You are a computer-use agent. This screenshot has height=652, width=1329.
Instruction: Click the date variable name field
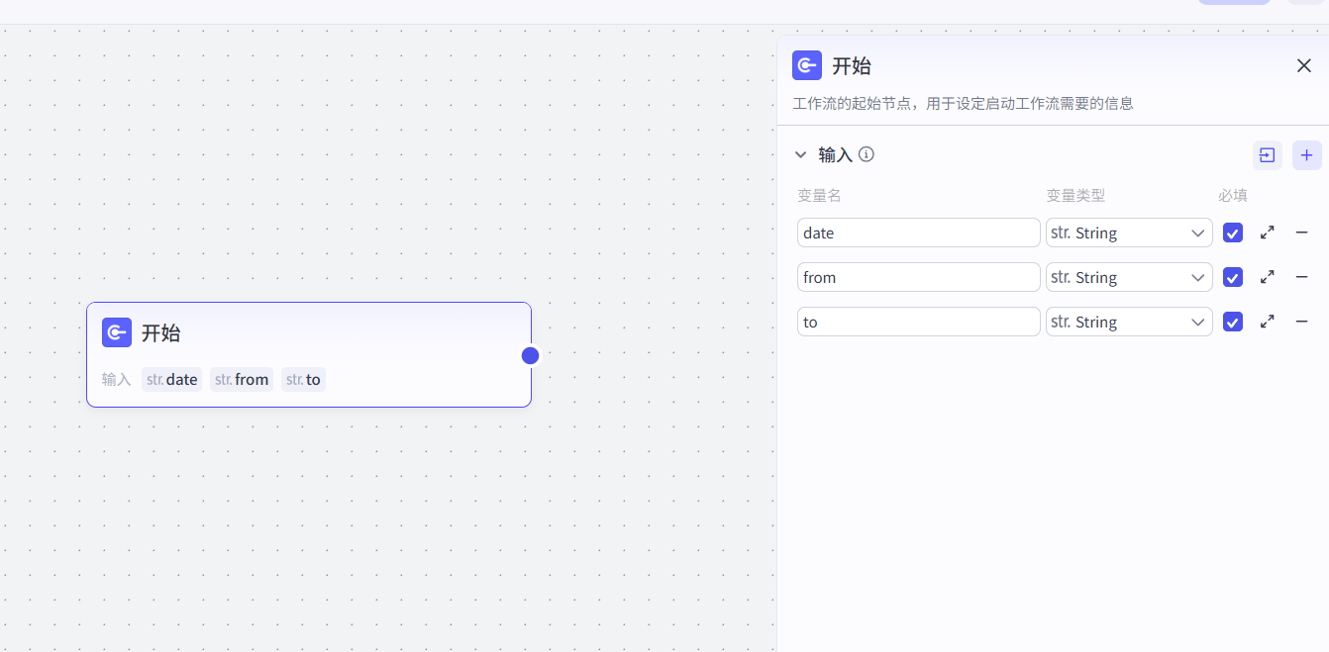tap(918, 233)
